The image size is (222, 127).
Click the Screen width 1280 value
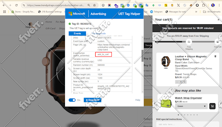tap(100, 78)
